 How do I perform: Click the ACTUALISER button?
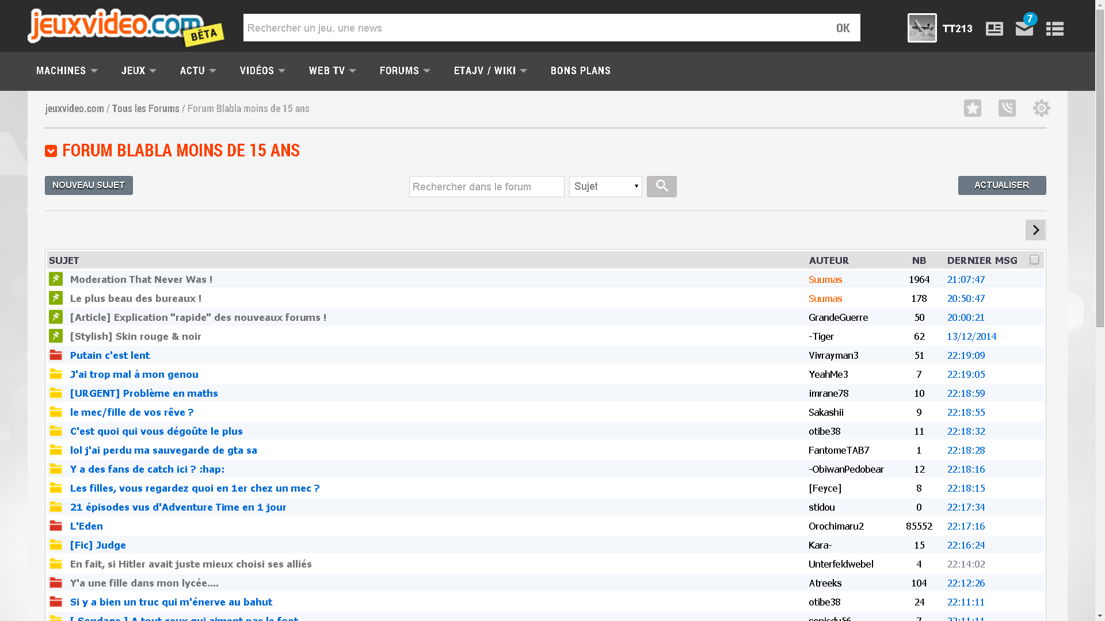coord(1002,185)
